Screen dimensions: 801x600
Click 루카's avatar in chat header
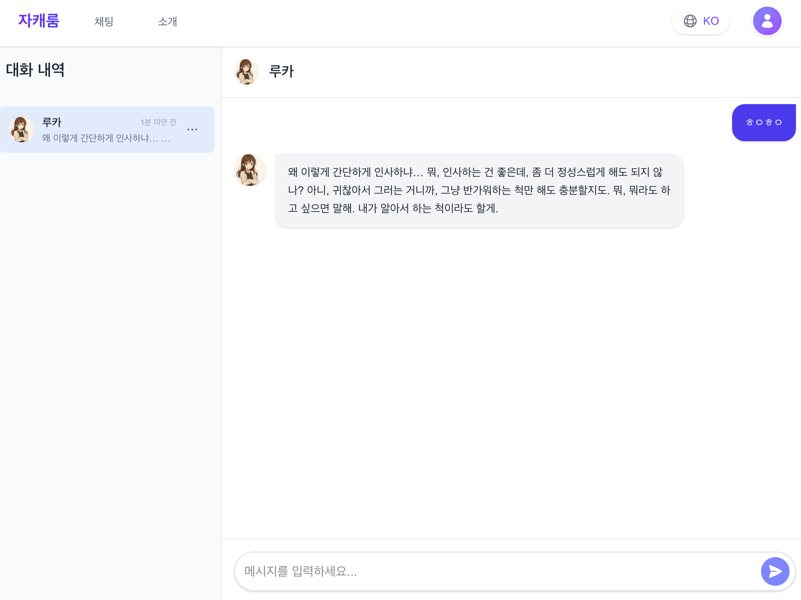(x=247, y=71)
